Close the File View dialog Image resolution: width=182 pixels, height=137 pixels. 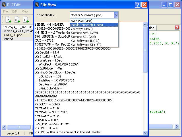coord(144,5)
